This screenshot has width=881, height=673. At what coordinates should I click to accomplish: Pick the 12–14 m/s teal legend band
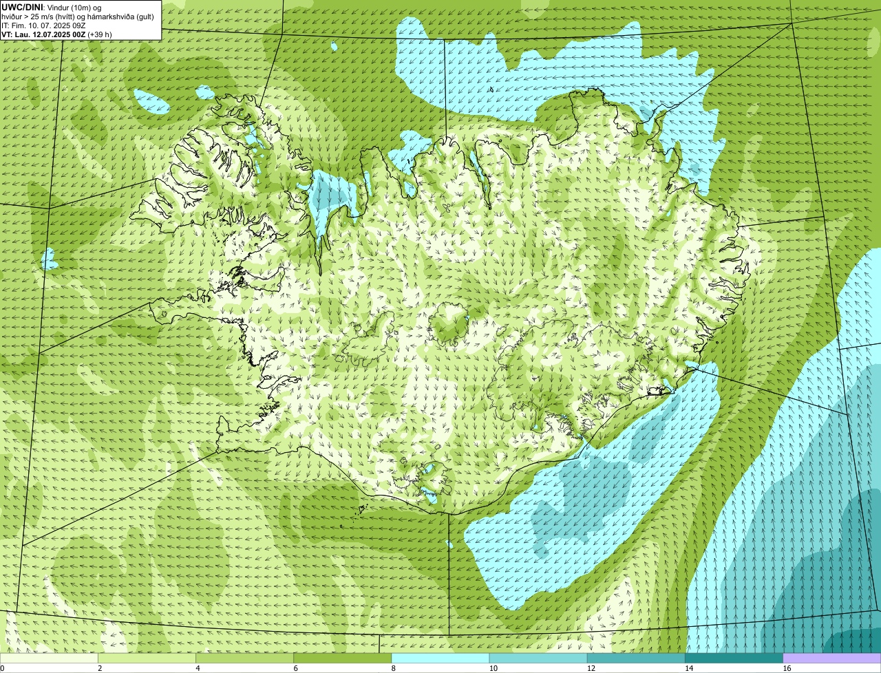[x=636, y=659]
